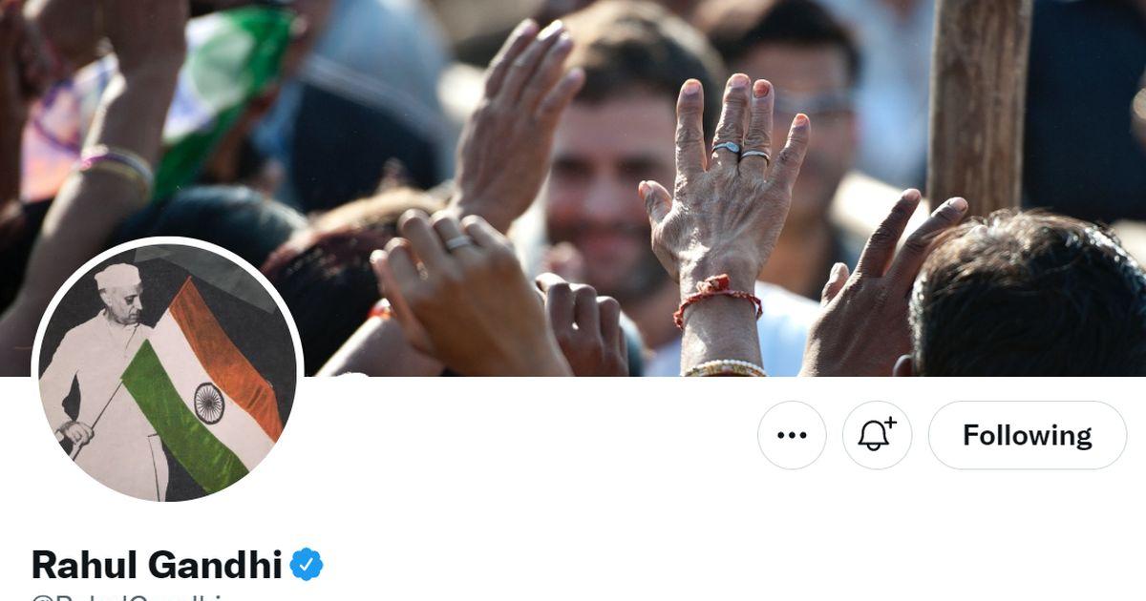Click the blue verified badge
Image resolution: width=1146 pixels, height=601 pixels.
coord(307,565)
